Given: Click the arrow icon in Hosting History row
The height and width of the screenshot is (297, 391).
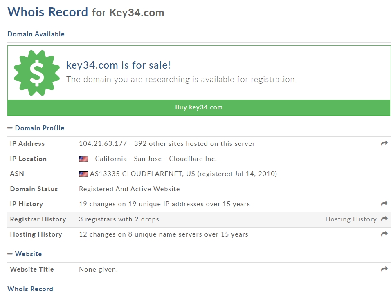Looking at the screenshot, I should click(384, 234).
